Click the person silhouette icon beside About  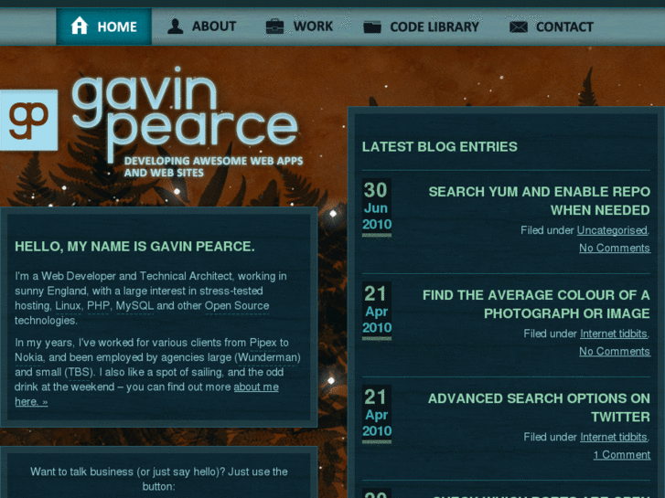pos(175,26)
